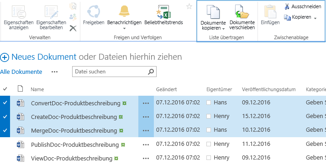
Task: Deselect the ConvertDoc-Produktbeschreibung row checkmark
Action: point(5,103)
